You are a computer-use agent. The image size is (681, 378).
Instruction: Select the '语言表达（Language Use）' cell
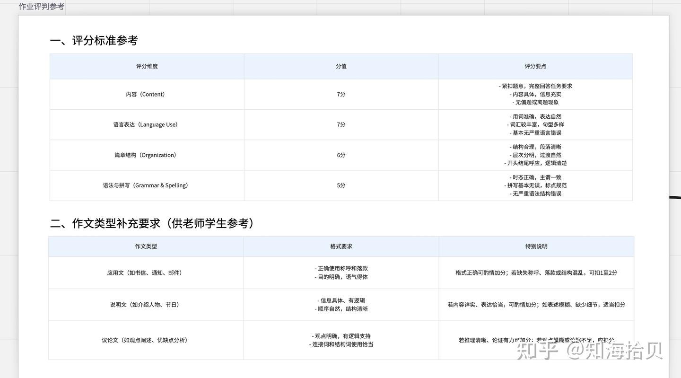coord(147,125)
